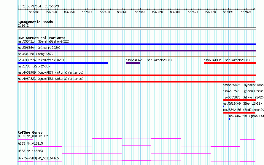Select the red nsv4052989 variant bar
The width and height of the screenshot is (264, 165).
click(136, 75)
